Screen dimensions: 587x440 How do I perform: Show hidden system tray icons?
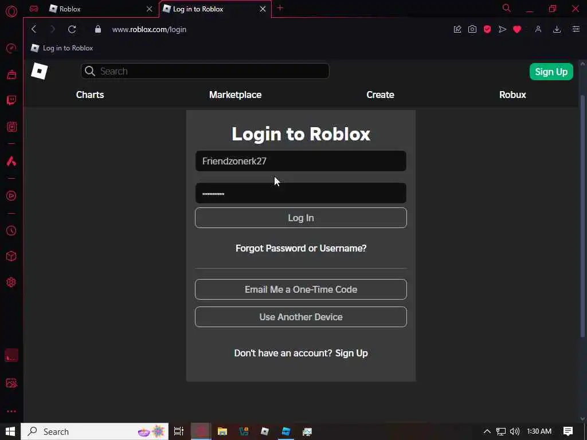(487, 431)
